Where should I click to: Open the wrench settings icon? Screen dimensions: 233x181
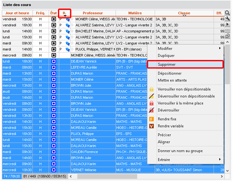227,18
